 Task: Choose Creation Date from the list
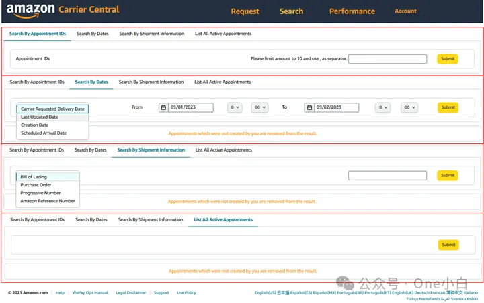(x=52, y=125)
